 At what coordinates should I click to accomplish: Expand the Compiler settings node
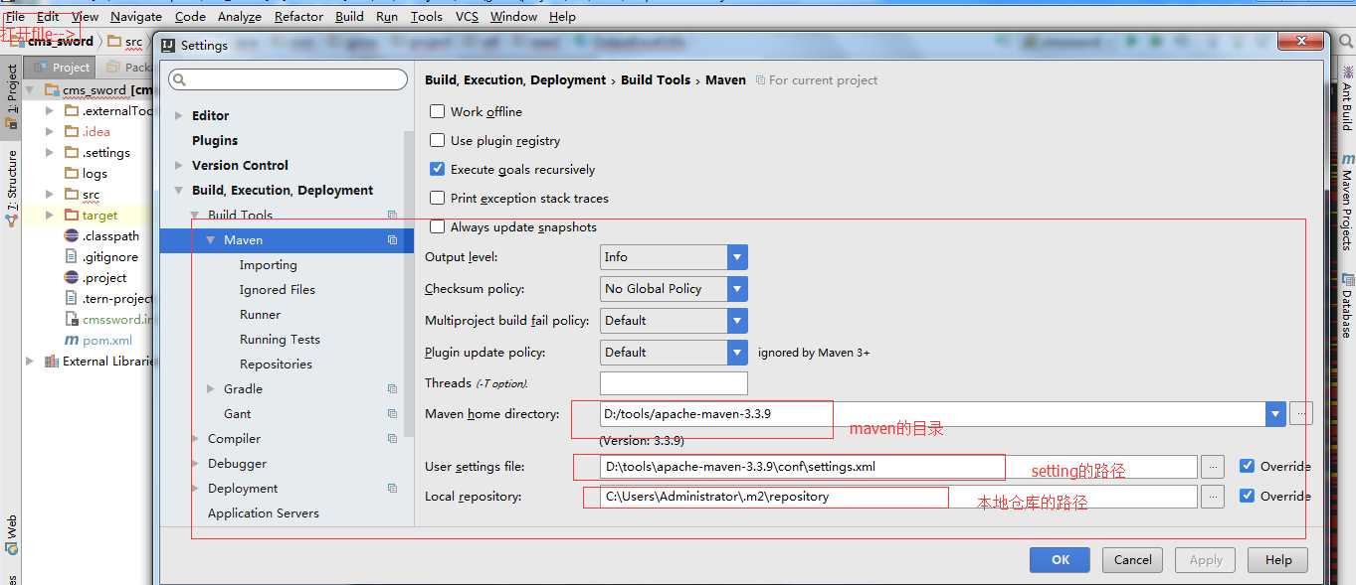[194, 438]
